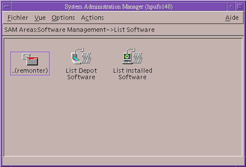
Task: Select the List Installed Software icon
Action: point(132,56)
